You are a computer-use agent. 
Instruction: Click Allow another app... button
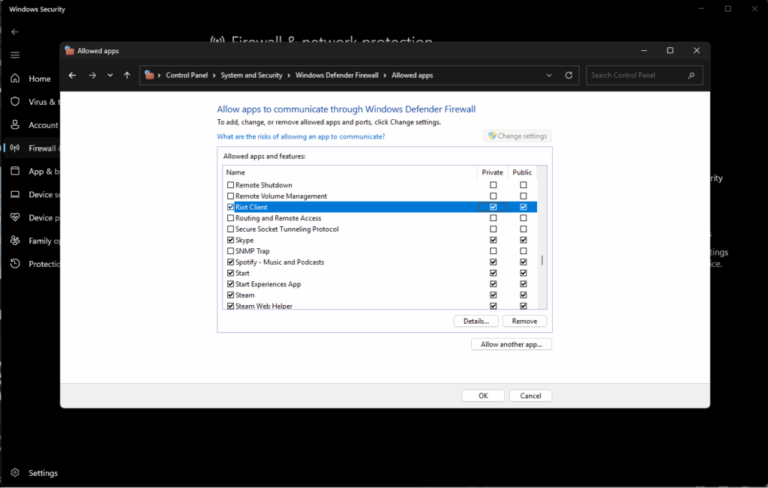tap(511, 344)
